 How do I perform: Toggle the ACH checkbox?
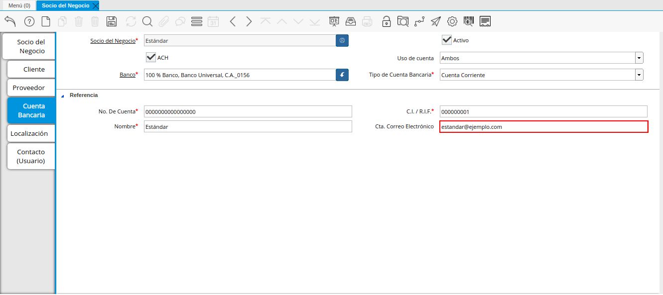[151, 58]
